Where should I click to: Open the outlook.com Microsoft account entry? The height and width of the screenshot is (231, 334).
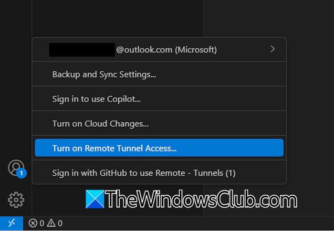pyautogui.click(x=166, y=50)
